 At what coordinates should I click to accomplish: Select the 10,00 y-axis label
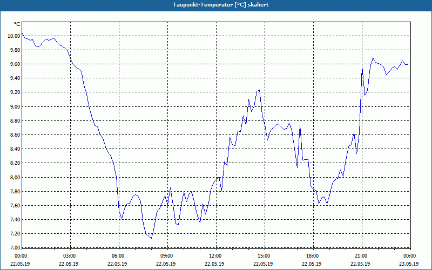(13, 36)
